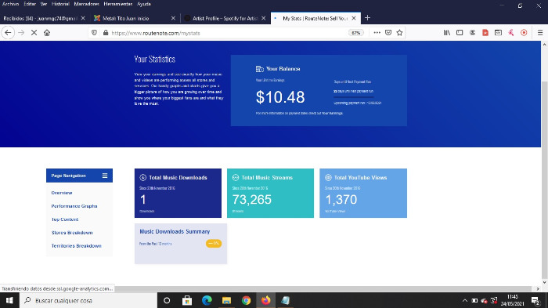Toggle Page Navigation hamburger icon

pos(105,176)
